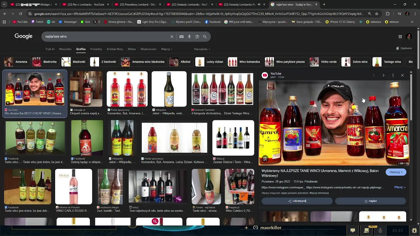Open the Facebook bookmark
The height and width of the screenshot is (236, 420).
click(213, 22)
